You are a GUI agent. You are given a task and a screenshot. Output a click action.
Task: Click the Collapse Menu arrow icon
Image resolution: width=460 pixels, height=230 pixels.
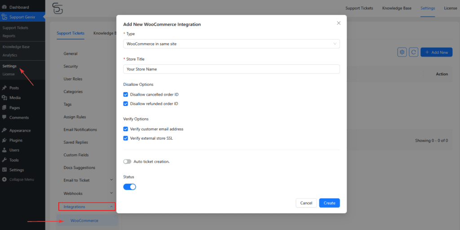click(4, 180)
